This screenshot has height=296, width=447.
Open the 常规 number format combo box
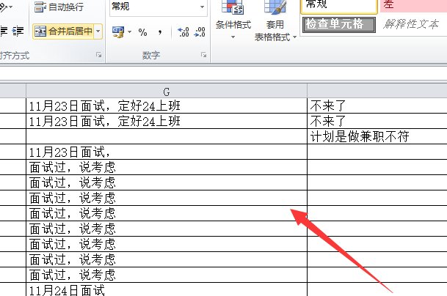[158, 7]
